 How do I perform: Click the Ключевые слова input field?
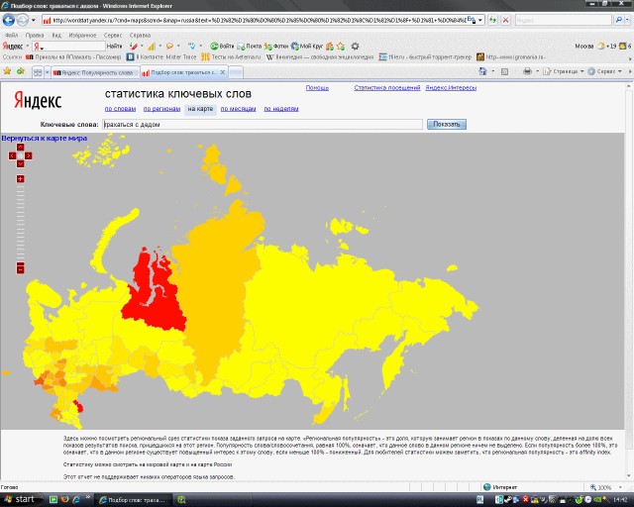coord(263,124)
